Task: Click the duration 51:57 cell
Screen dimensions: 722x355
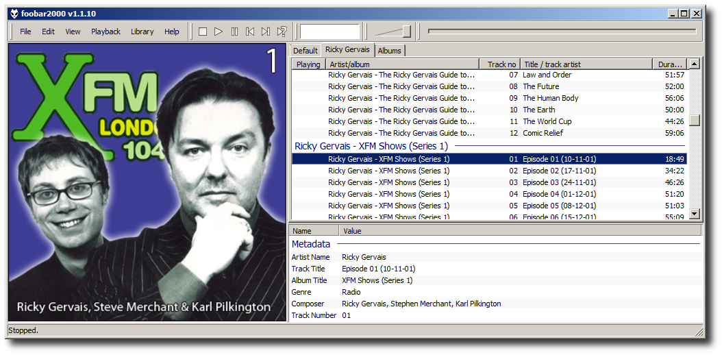Action: pyautogui.click(x=675, y=75)
